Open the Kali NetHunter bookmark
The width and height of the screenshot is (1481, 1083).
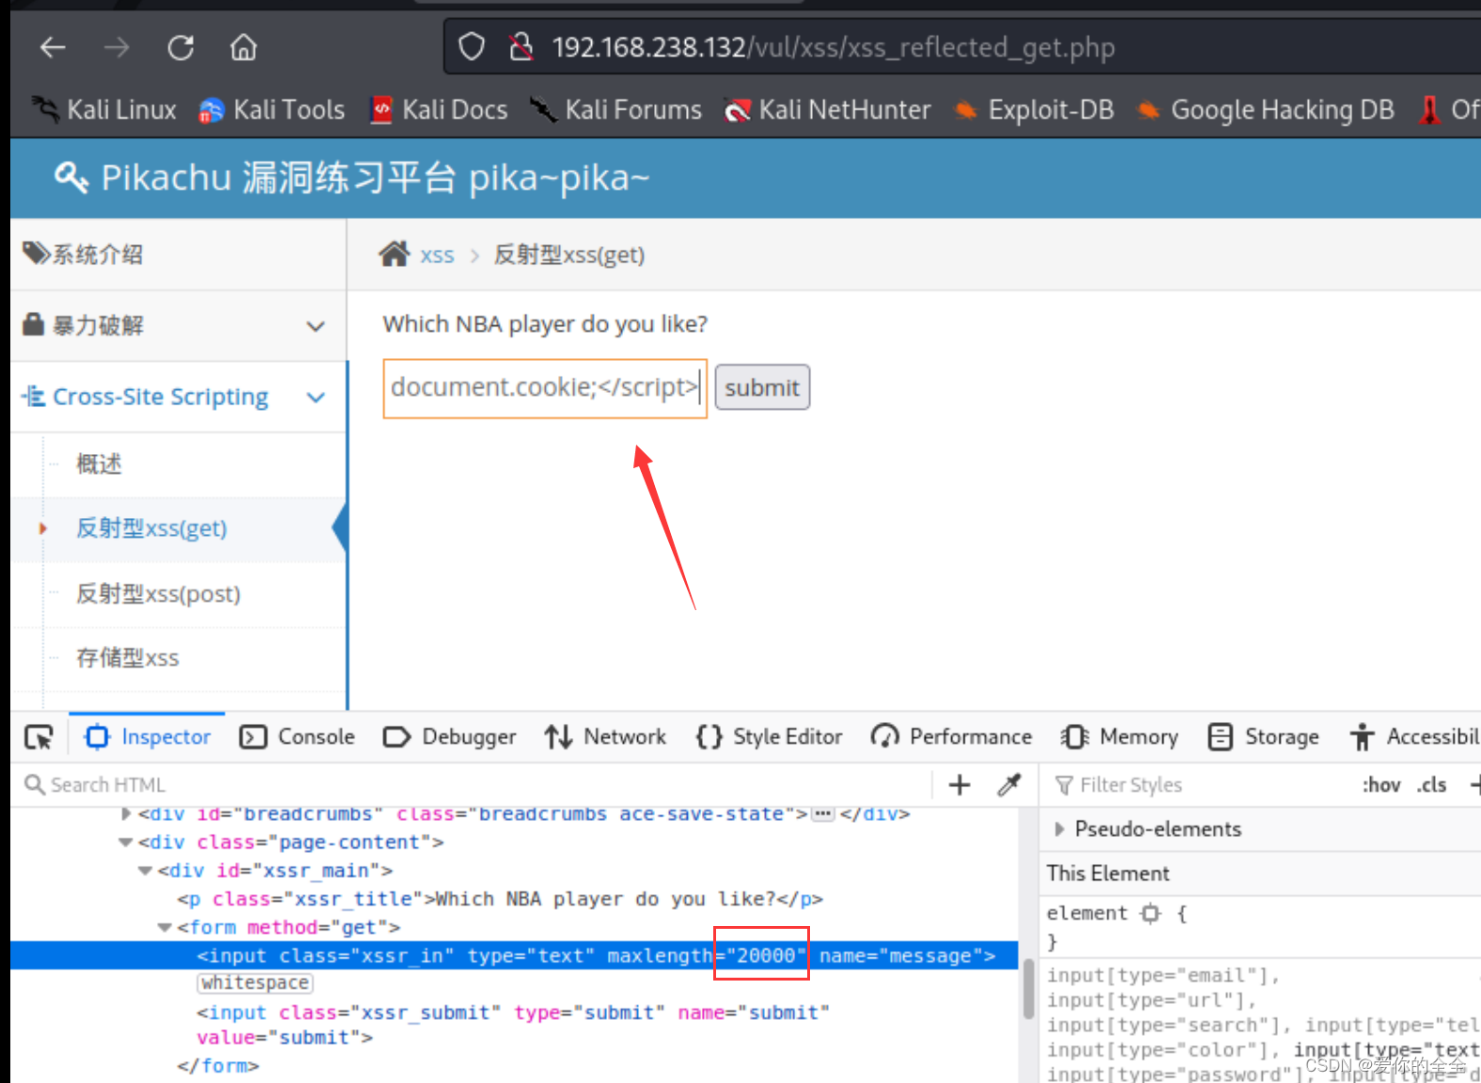828,110
